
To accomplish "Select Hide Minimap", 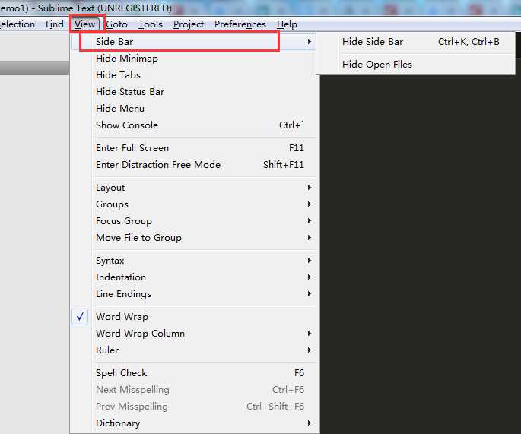I will pos(194,59).
